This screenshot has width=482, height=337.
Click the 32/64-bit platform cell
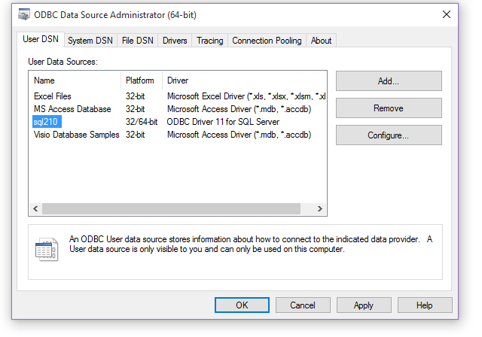click(x=142, y=122)
